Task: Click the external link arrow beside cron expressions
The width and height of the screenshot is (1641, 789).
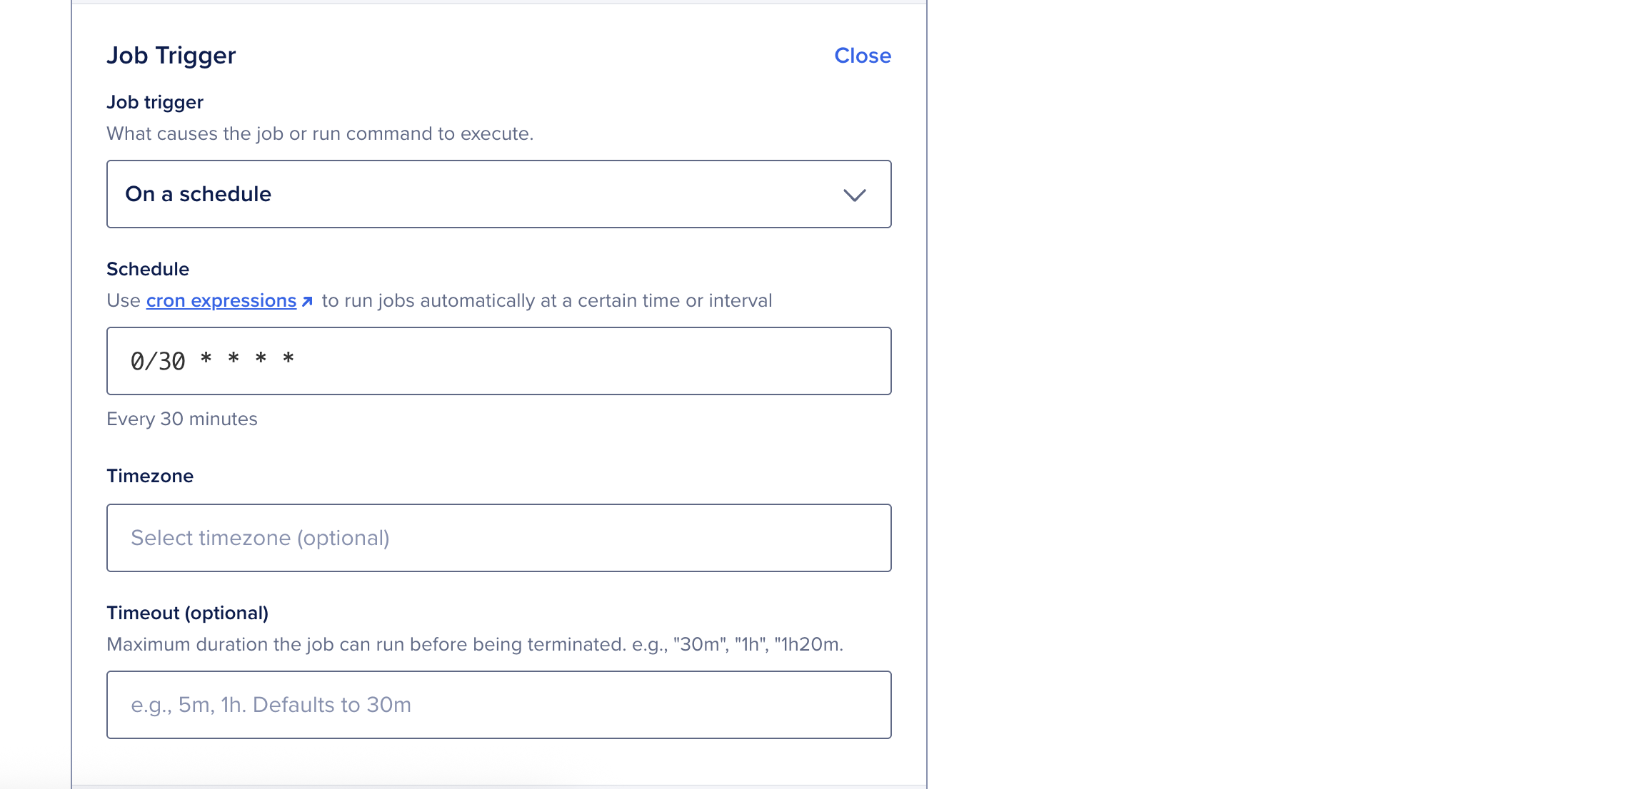Action: [307, 300]
